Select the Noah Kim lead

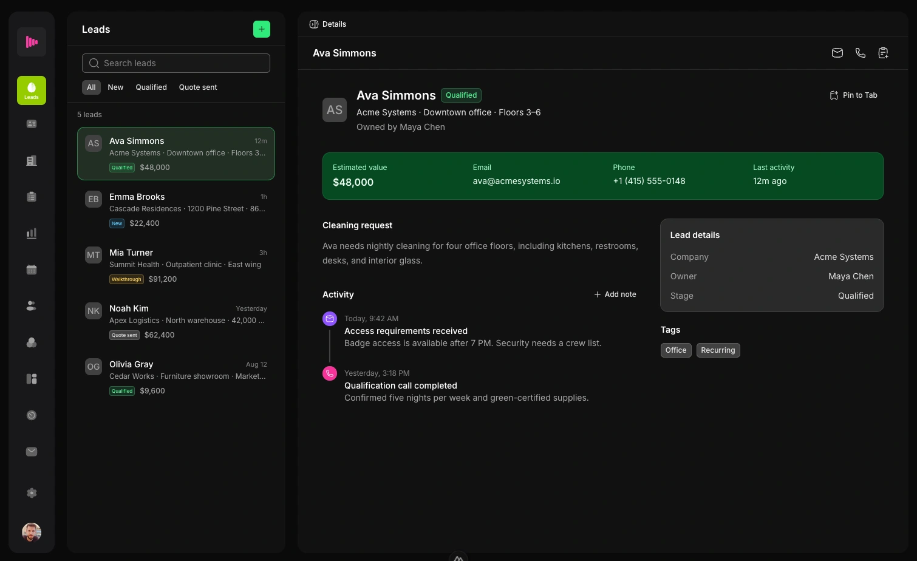tap(176, 321)
